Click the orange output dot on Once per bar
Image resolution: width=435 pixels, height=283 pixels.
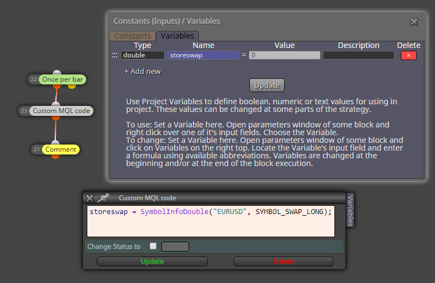pos(57,86)
